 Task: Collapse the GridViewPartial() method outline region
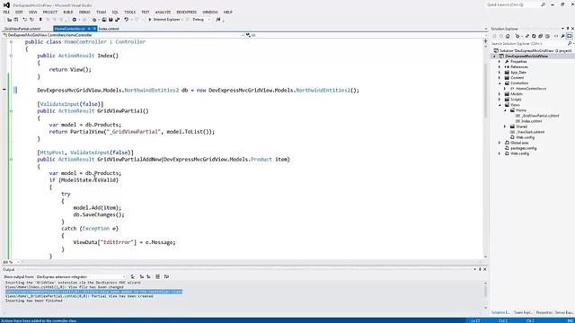pyautogui.click(x=11, y=111)
